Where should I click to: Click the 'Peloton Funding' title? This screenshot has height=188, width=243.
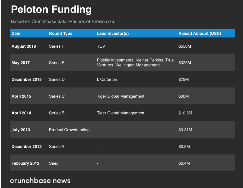(51, 10)
